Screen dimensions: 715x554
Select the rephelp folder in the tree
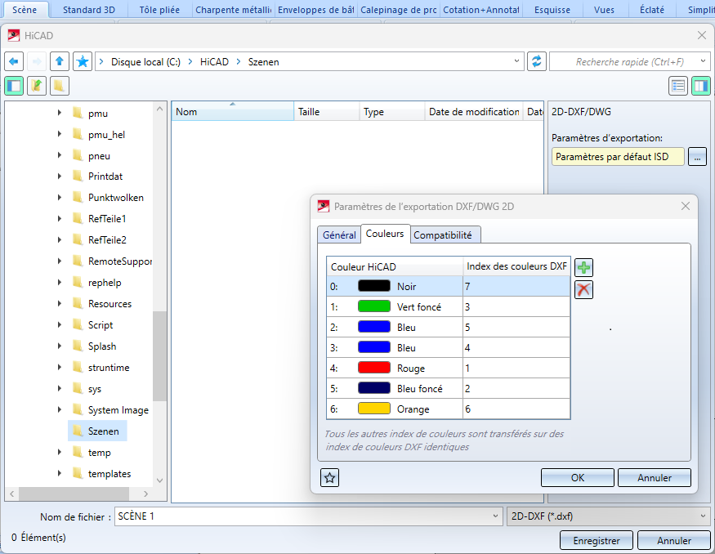[x=105, y=282]
